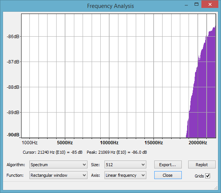Uncheck the Grids checkbox
This screenshot has width=221, height=193.
[208, 176]
